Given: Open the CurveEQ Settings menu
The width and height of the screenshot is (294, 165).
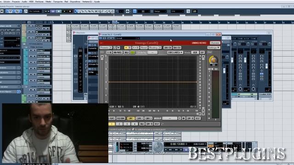Looking at the screenshot, I should click(x=214, y=48).
